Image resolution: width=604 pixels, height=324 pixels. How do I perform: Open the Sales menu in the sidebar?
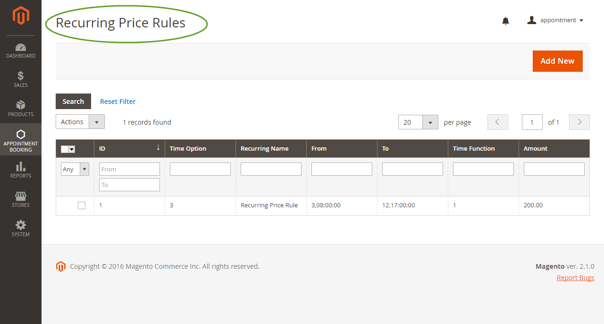pos(21,79)
